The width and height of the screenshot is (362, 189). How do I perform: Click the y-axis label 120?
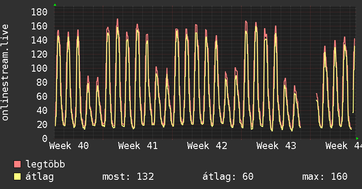[x=39, y=55]
